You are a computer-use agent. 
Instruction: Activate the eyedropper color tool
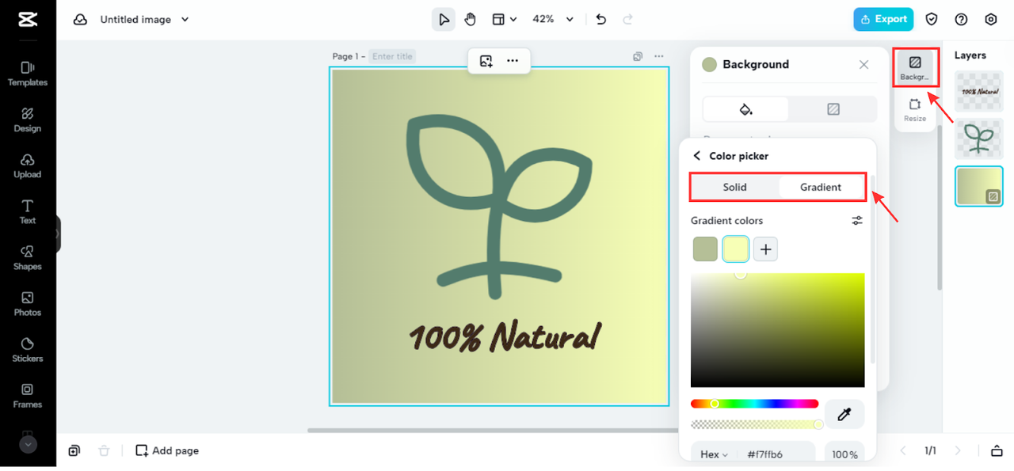pos(844,414)
